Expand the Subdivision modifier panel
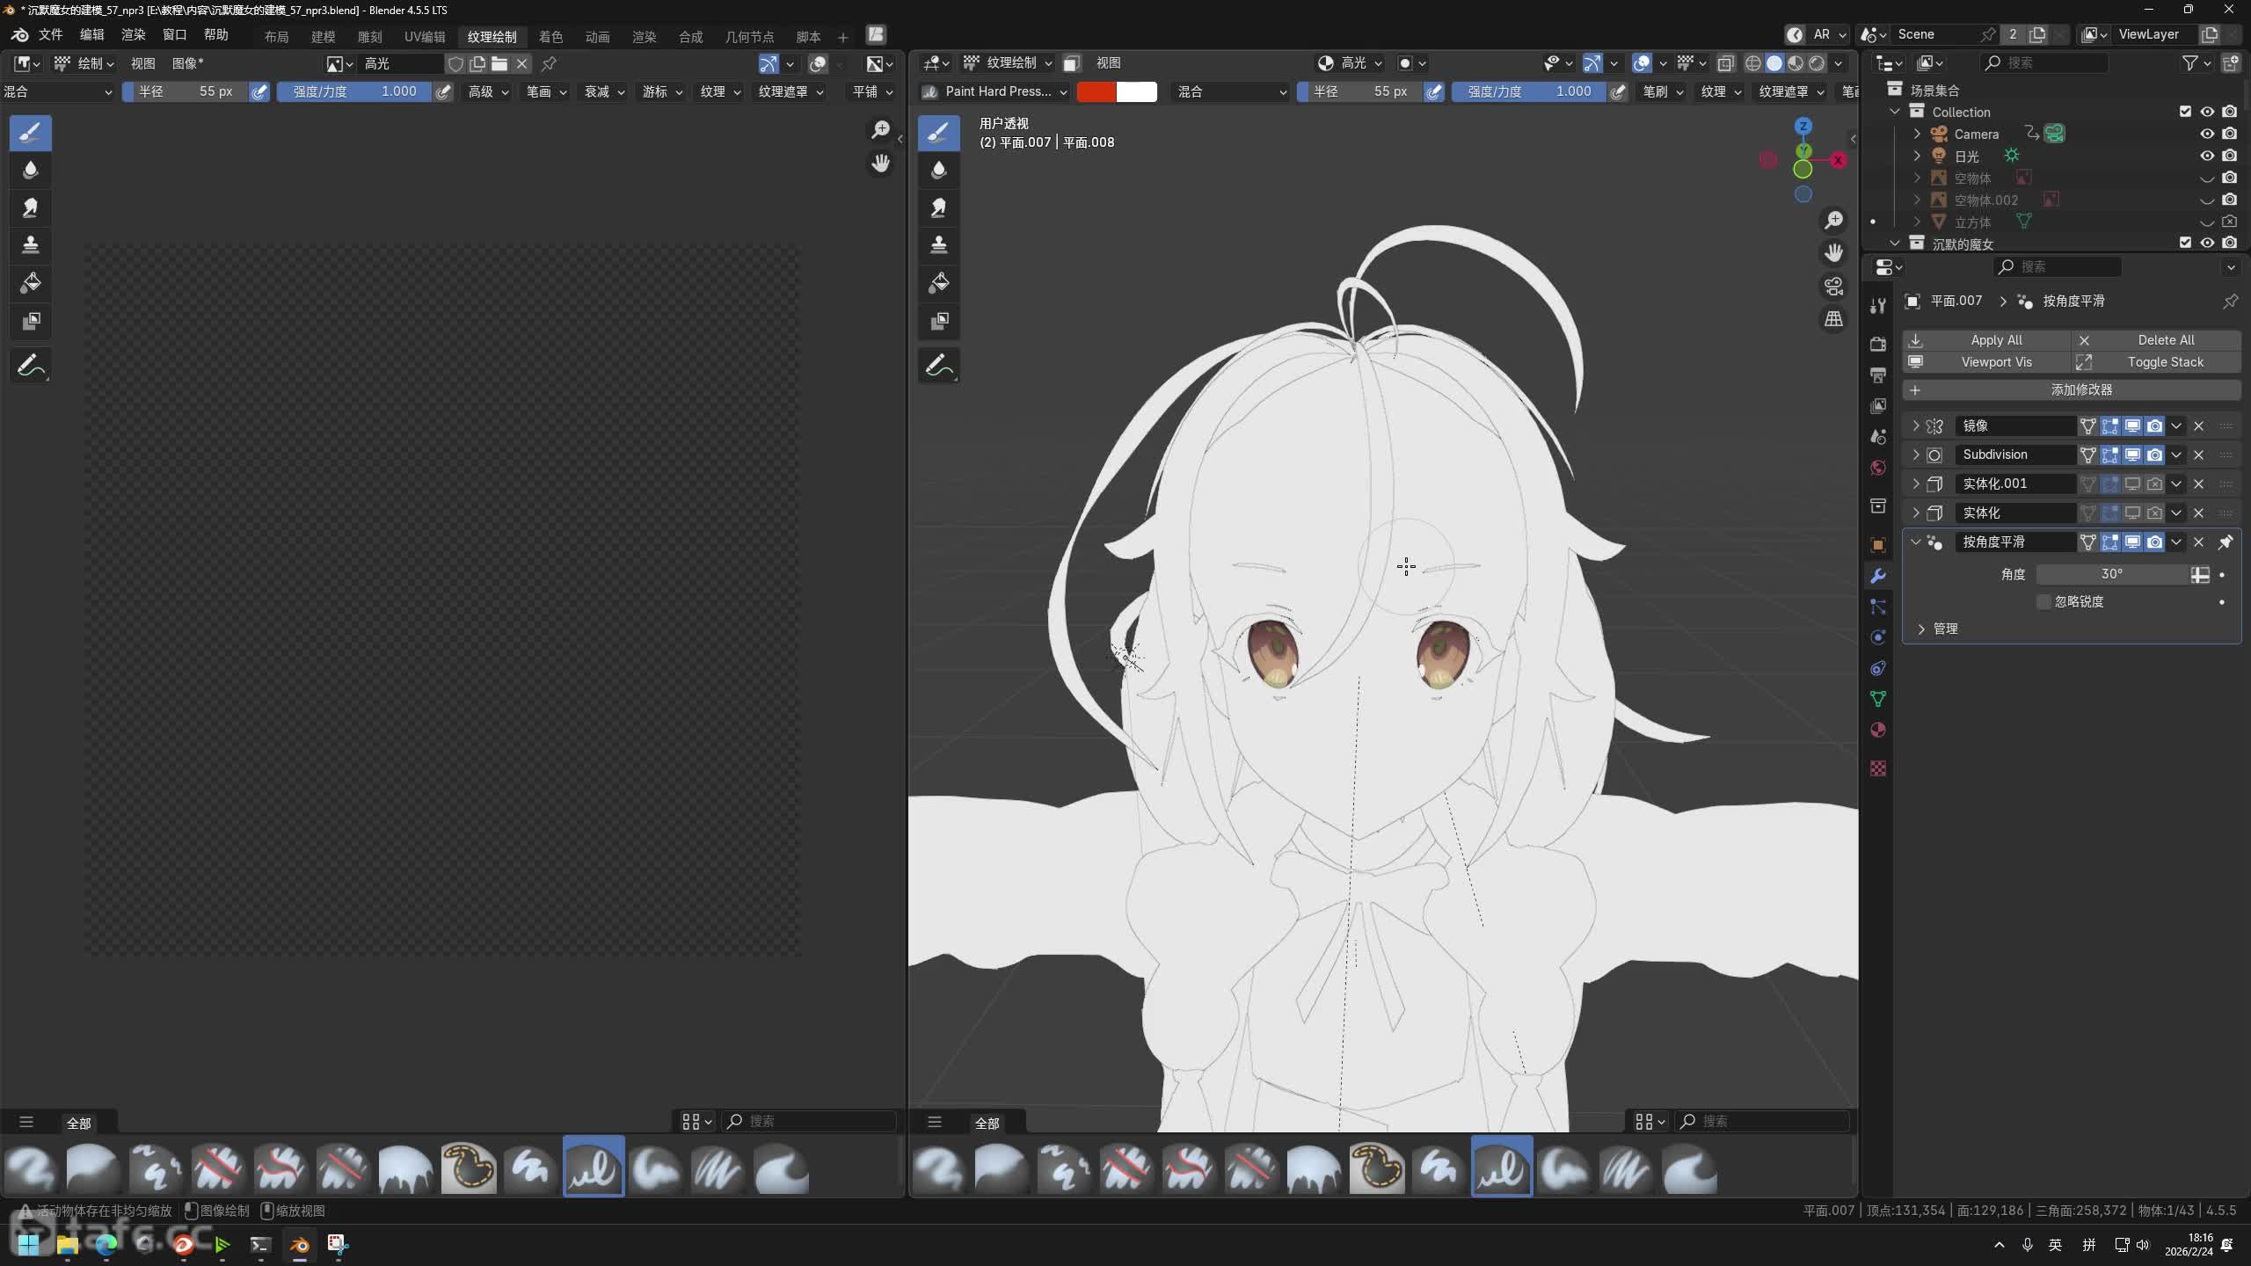 pos(1915,455)
